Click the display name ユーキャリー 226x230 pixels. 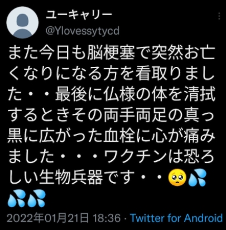point(79,15)
